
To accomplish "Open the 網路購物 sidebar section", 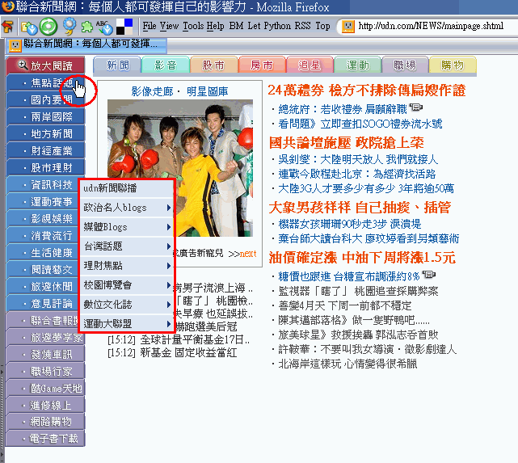I will pos(45,422).
